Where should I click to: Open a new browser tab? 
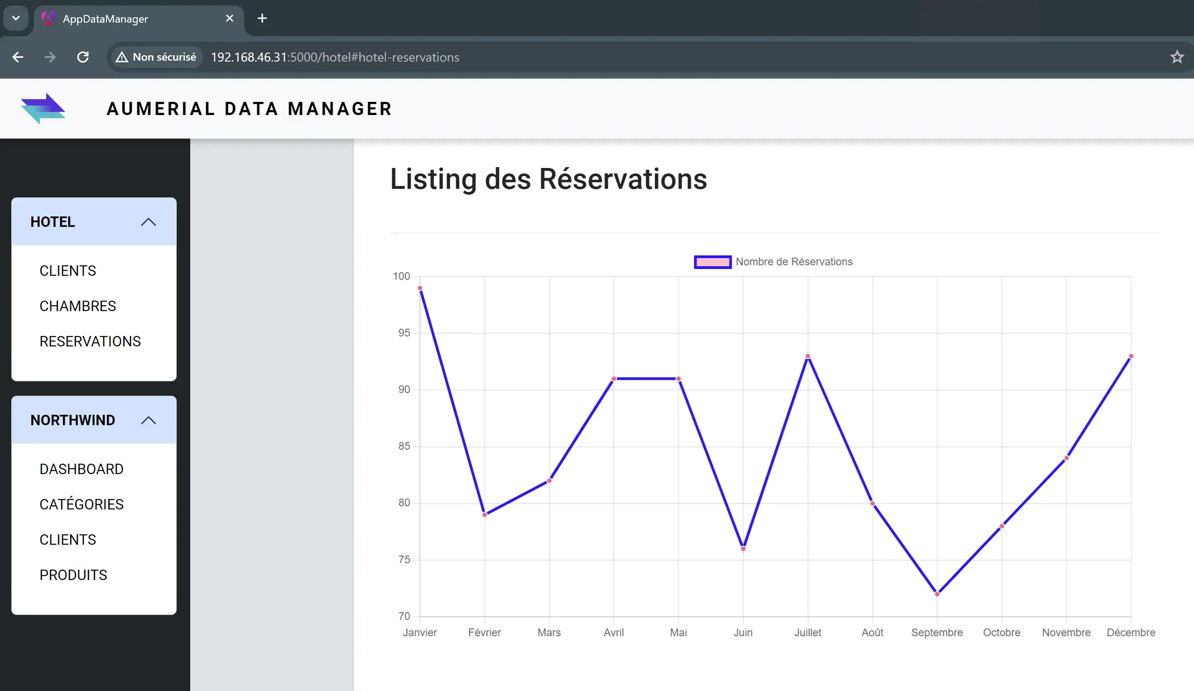click(262, 19)
